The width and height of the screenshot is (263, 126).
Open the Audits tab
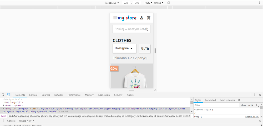[x=130, y=95]
